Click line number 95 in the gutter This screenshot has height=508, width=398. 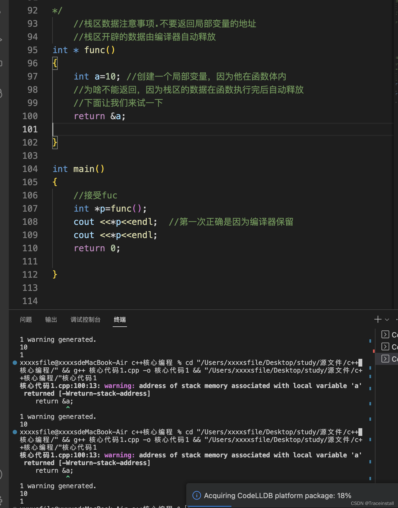pyautogui.click(x=32, y=50)
